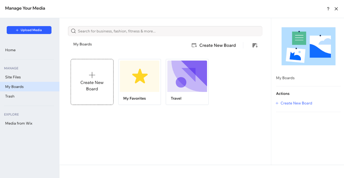Click the magnifier icon in search bar
The width and height of the screenshot is (344, 178).
[x=73, y=31]
